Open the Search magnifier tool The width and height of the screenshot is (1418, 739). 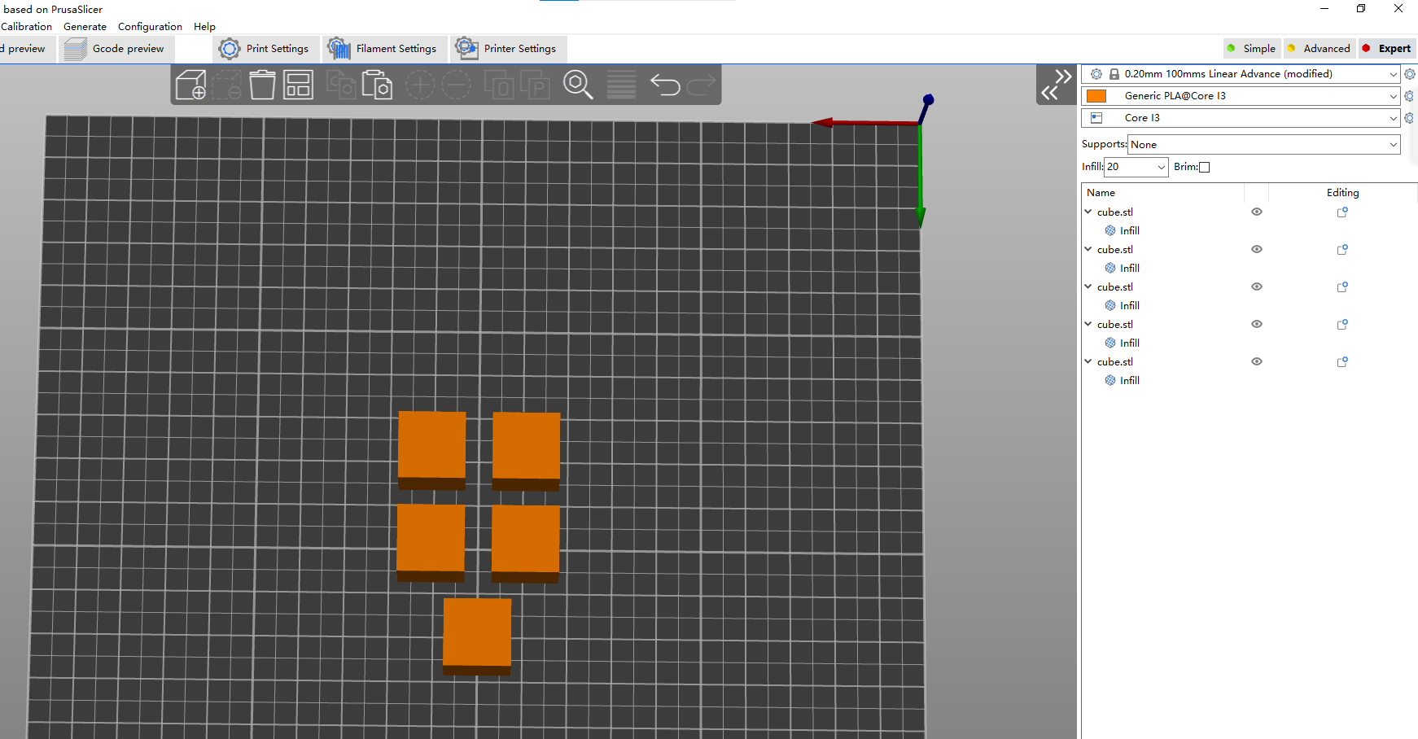pos(578,85)
